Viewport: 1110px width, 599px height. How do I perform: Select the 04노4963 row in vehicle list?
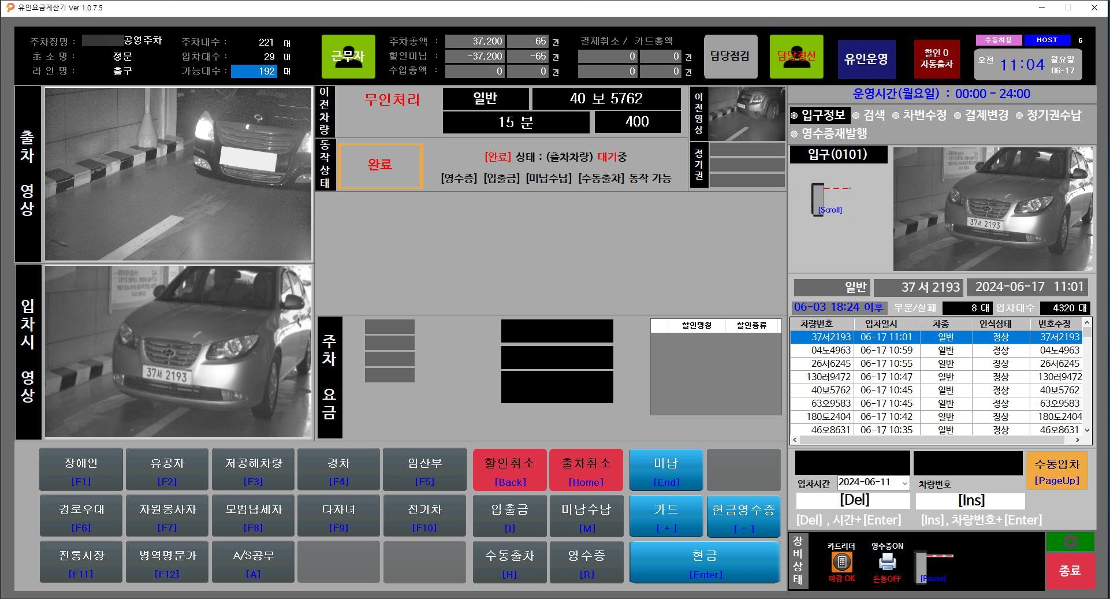point(936,350)
